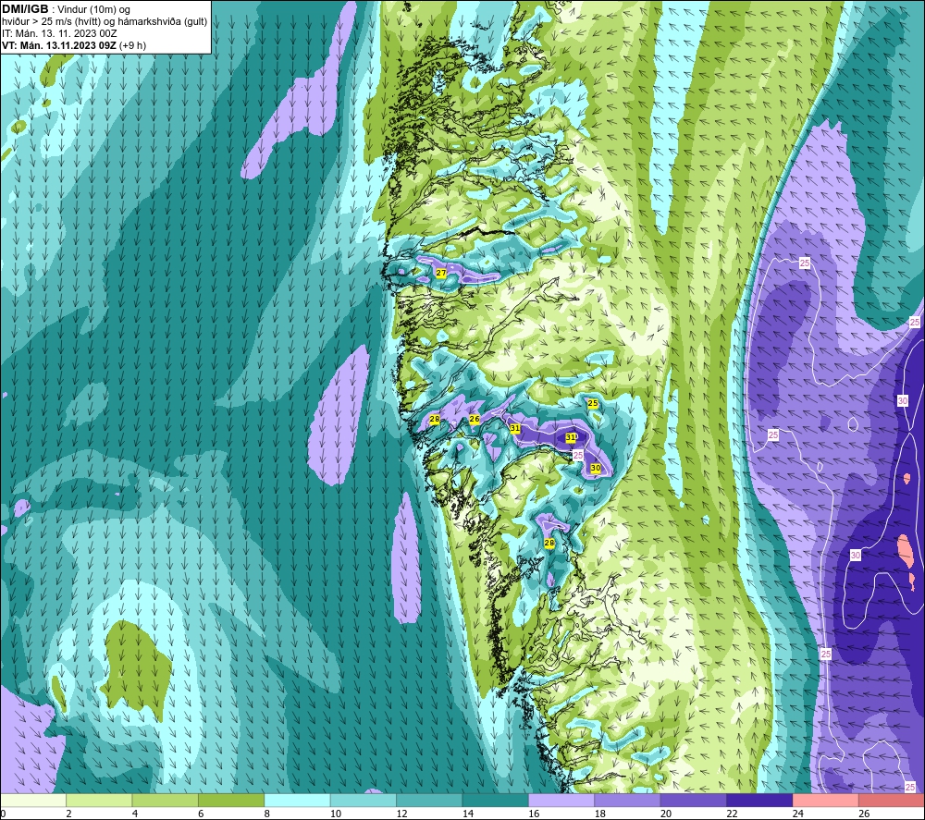This screenshot has height=820, width=925.
Task: Pick the 8–10 m/s pale cyan legend swatch
Action: point(297,800)
